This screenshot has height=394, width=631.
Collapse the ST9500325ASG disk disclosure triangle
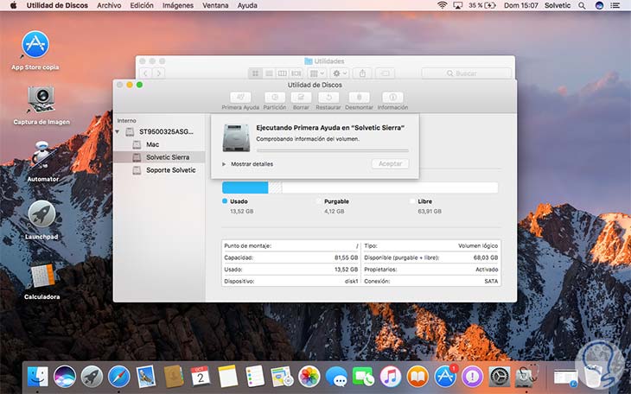pos(118,131)
